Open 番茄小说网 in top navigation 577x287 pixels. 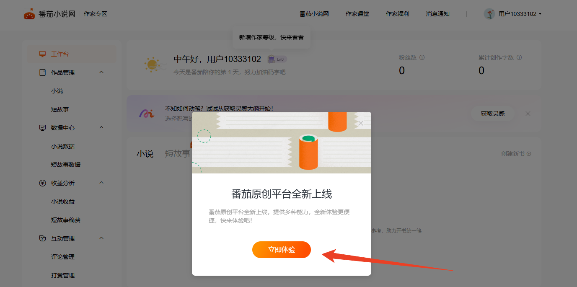[x=314, y=14]
